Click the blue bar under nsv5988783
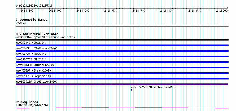 (x=122, y=62)
